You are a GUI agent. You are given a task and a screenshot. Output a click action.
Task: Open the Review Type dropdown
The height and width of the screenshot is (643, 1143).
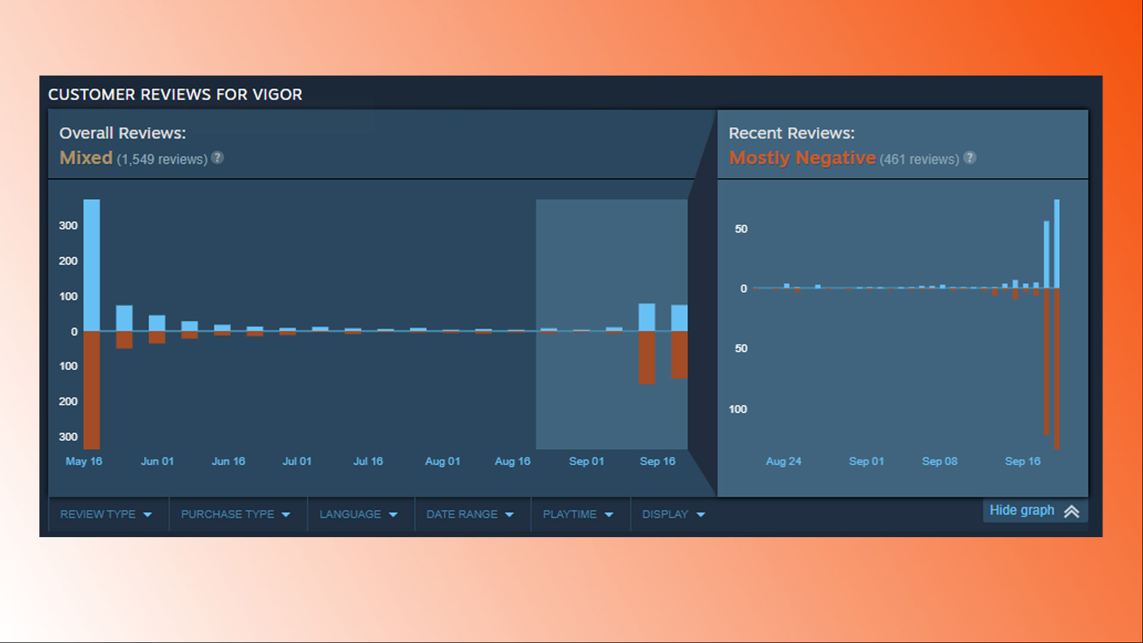[x=107, y=515]
